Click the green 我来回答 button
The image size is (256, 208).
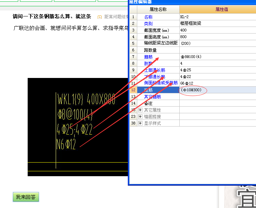click(26, 197)
